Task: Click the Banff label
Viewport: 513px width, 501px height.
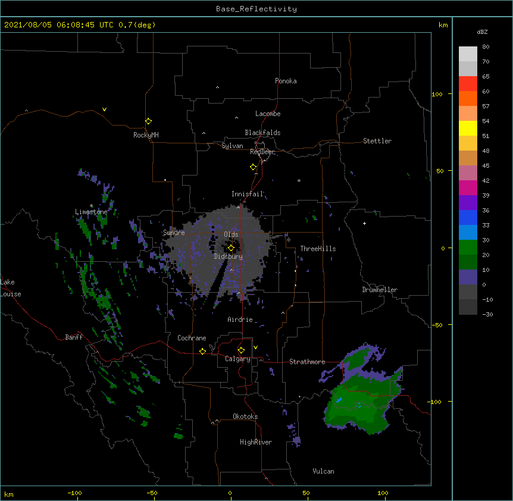Action: [x=74, y=337]
